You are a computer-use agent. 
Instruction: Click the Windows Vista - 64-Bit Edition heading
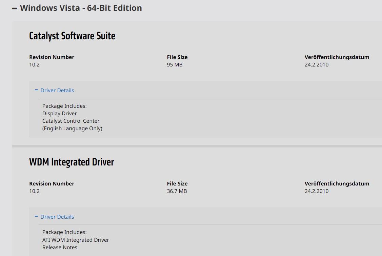[81, 8]
